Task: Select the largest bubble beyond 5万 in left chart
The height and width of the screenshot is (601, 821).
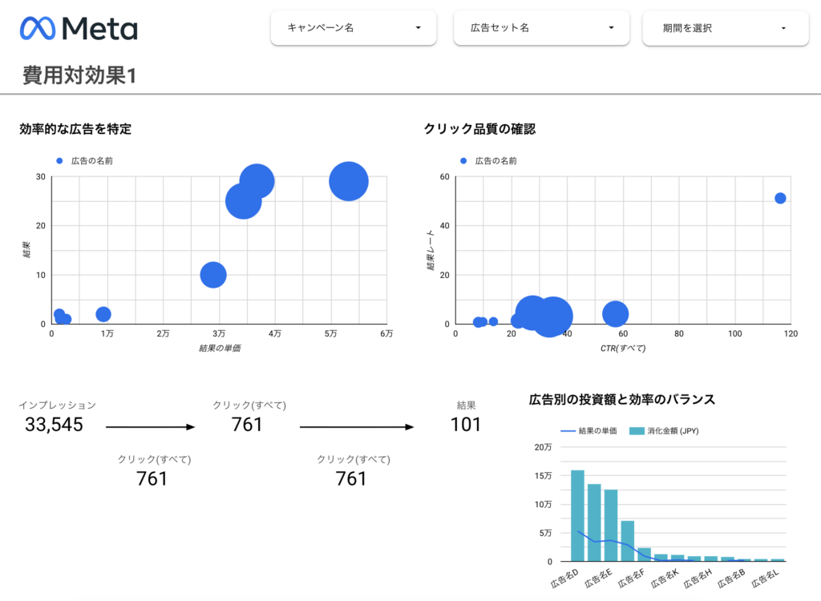Action: pyautogui.click(x=348, y=181)
